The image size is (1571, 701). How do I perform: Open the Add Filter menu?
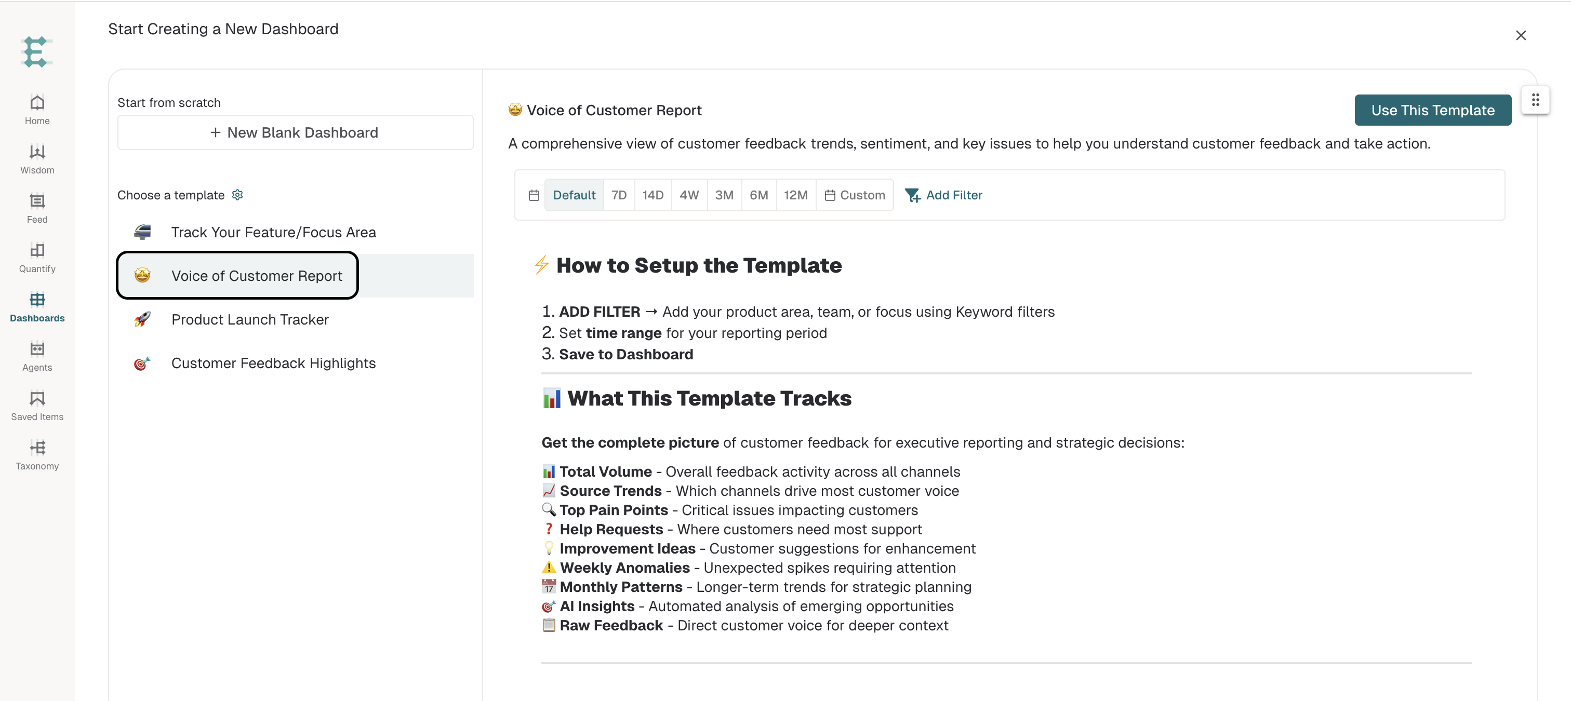coord(943,195)
